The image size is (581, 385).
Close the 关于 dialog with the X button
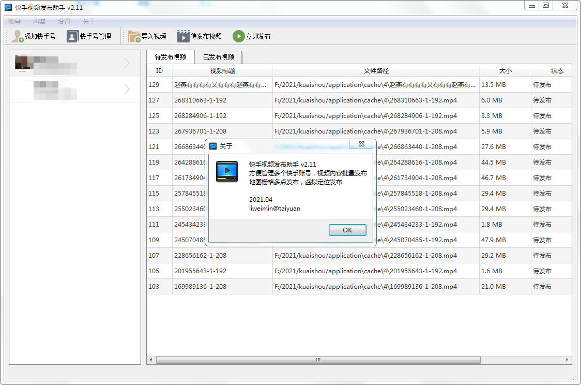click(361, 144)
